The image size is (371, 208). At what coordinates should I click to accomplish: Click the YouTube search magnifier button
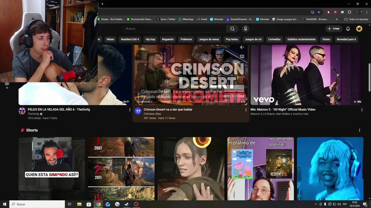point(232,29)
